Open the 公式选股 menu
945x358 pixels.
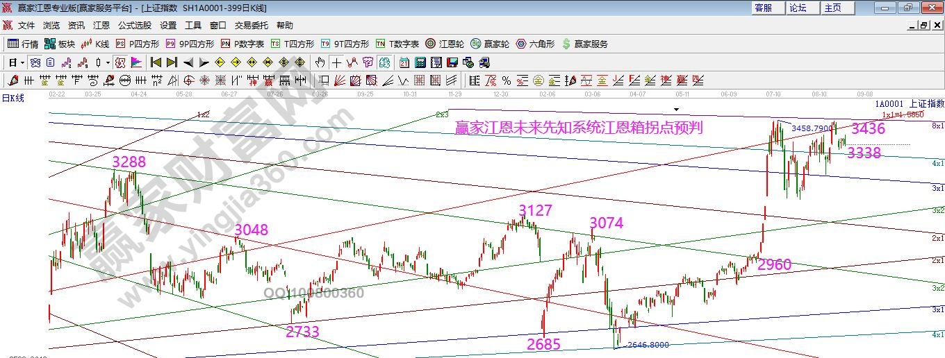click(134, 26)
